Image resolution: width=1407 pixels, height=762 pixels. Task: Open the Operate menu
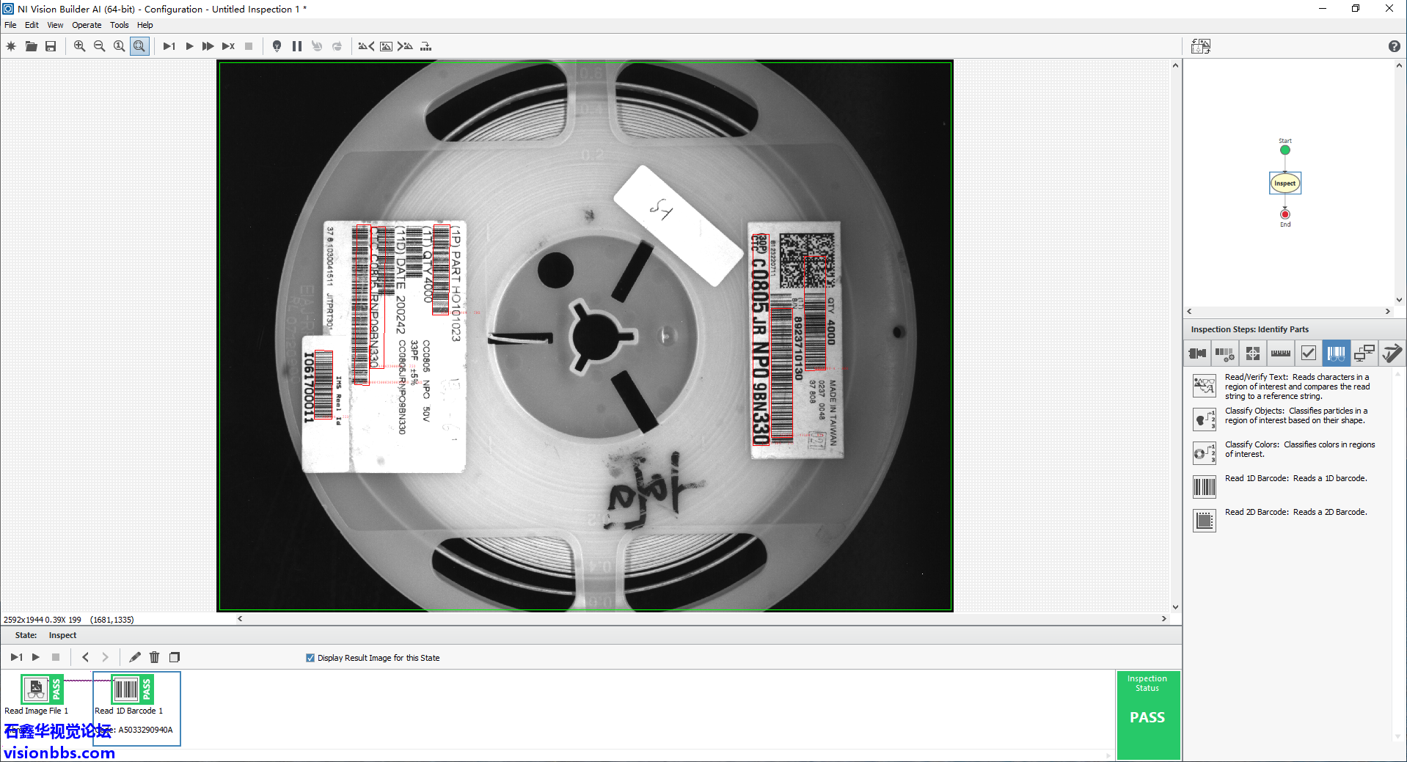coord(87,25)
